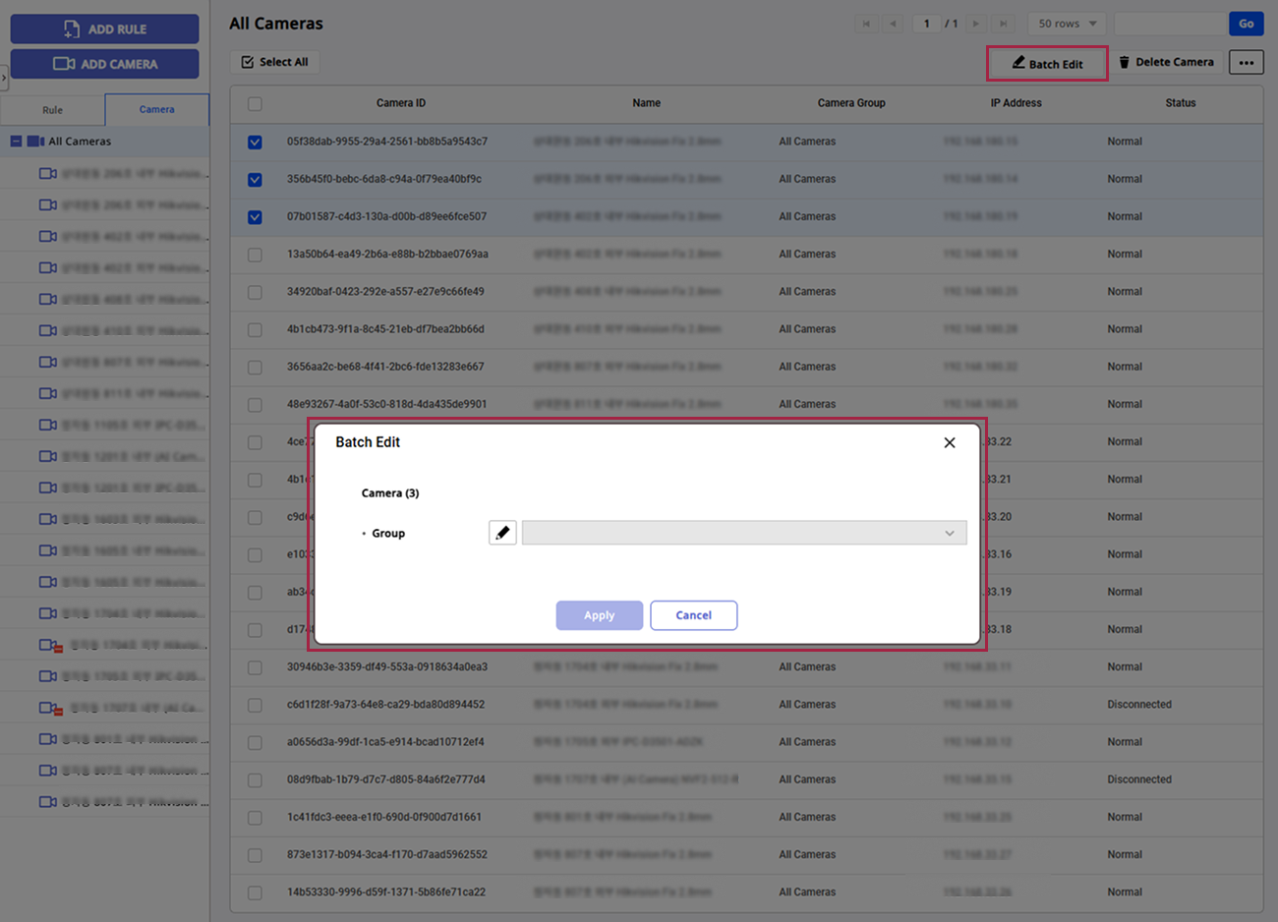Expand the left sidebar collapse handle
The image size is (1278, 922).
coord(4,77)
